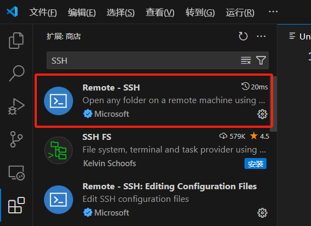Viewport: 311px width, 226px height.
Task: Open Run and Debug view
Action: coord(16,106)
